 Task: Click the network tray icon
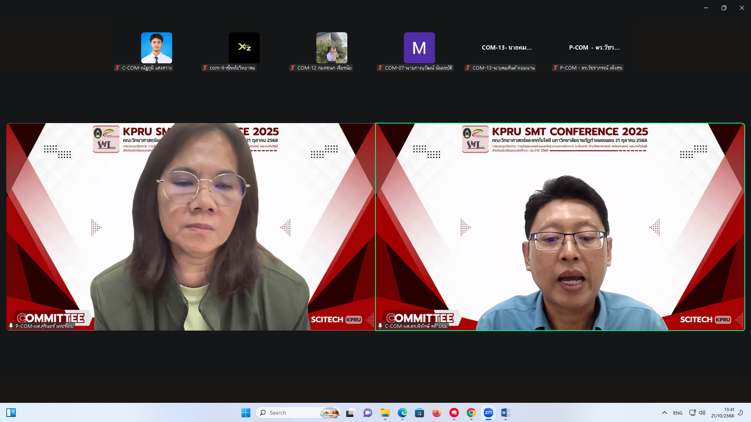coord(692,413)
